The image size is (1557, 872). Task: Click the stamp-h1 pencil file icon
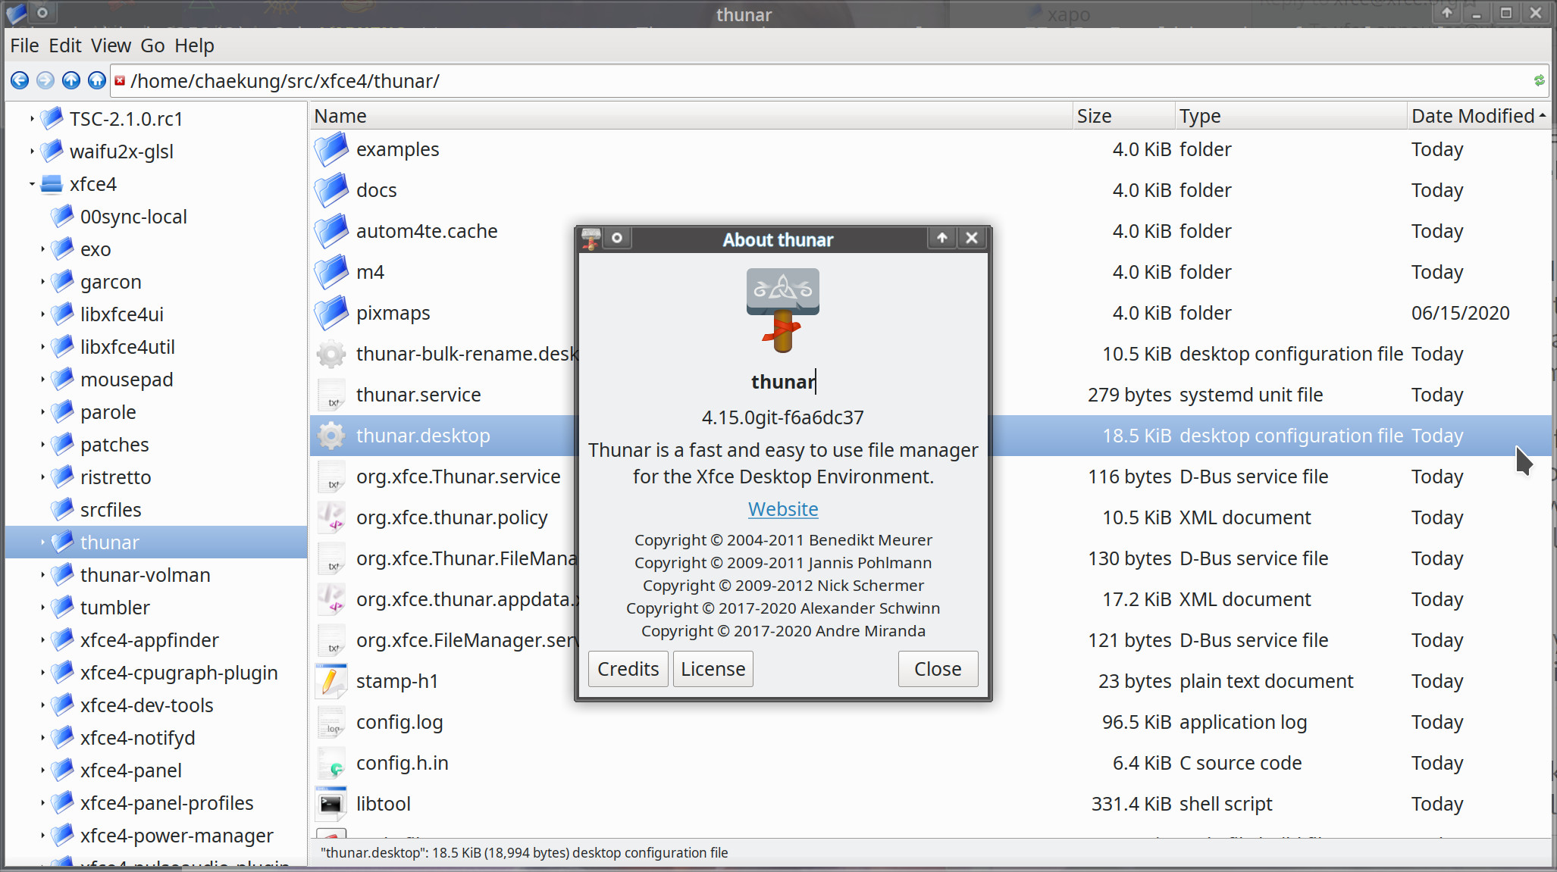click(x=331, y=681)
